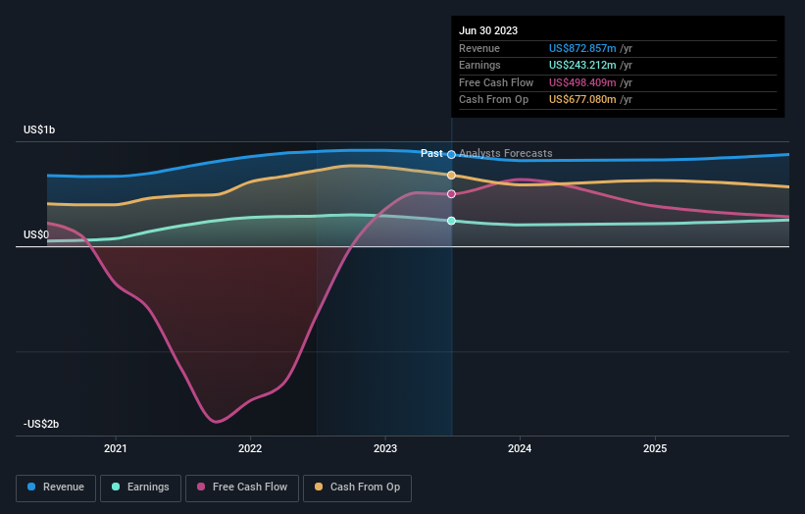805x514 pixels.
Task: Click the Earnings row label in tooltip
Action: pos(479,65)
